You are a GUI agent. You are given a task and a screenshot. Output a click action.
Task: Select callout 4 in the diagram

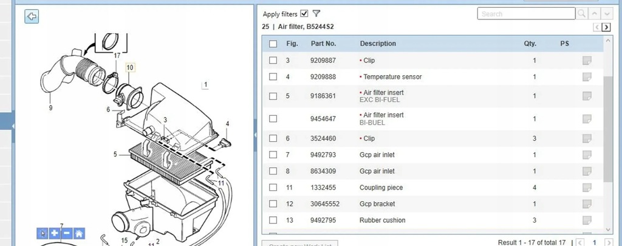point(227,124)
